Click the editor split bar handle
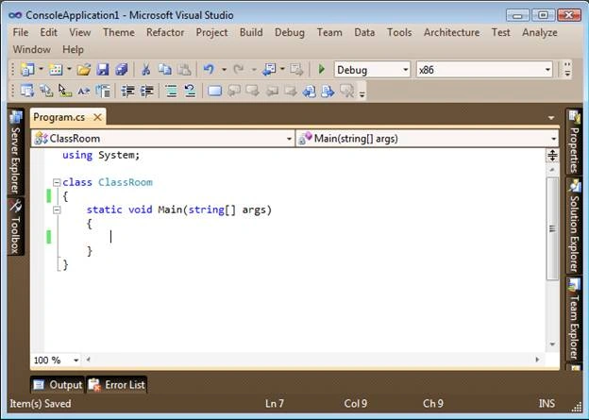 552,155
